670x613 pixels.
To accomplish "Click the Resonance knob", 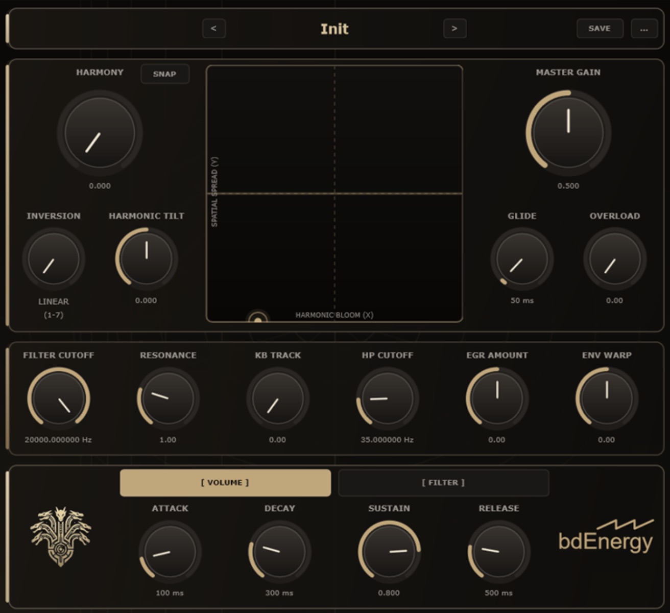I will (168, 398).
